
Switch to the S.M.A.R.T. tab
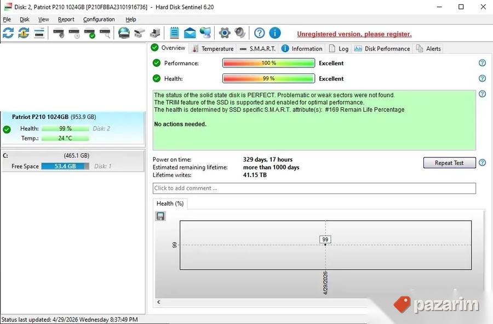tap(257, 49)
